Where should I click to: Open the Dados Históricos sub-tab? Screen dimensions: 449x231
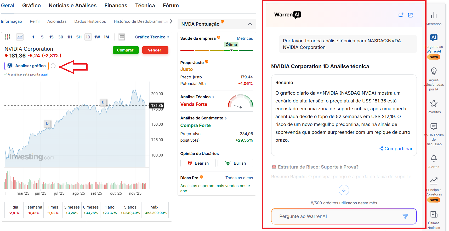point(90,21)
